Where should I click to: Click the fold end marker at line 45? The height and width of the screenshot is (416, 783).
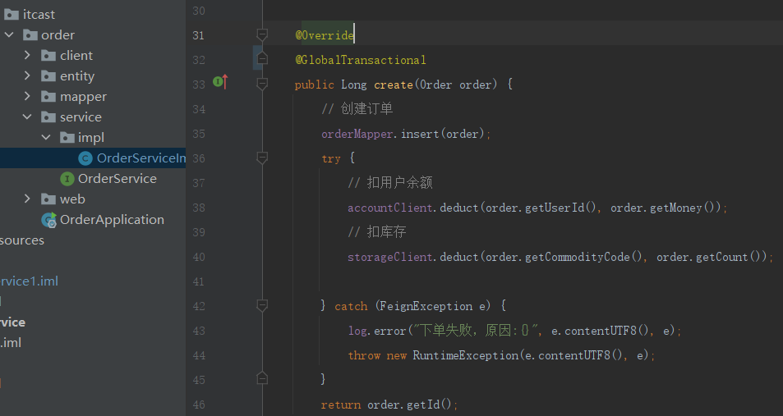pos(261,378)
